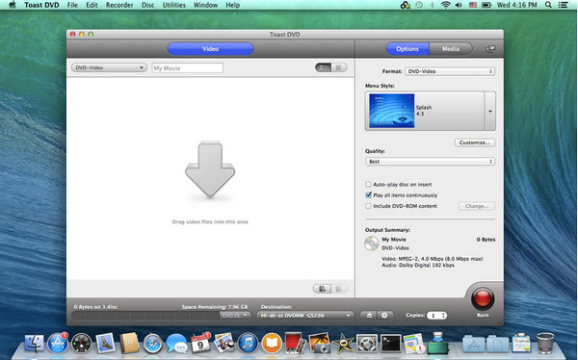
Task: Open the Window menu
Action: pyautogui.click(x=206, y=5)
